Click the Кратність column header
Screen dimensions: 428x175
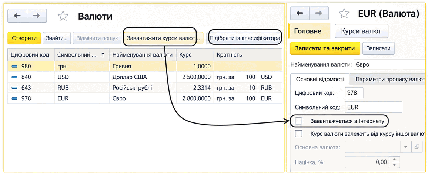(248, 55)
